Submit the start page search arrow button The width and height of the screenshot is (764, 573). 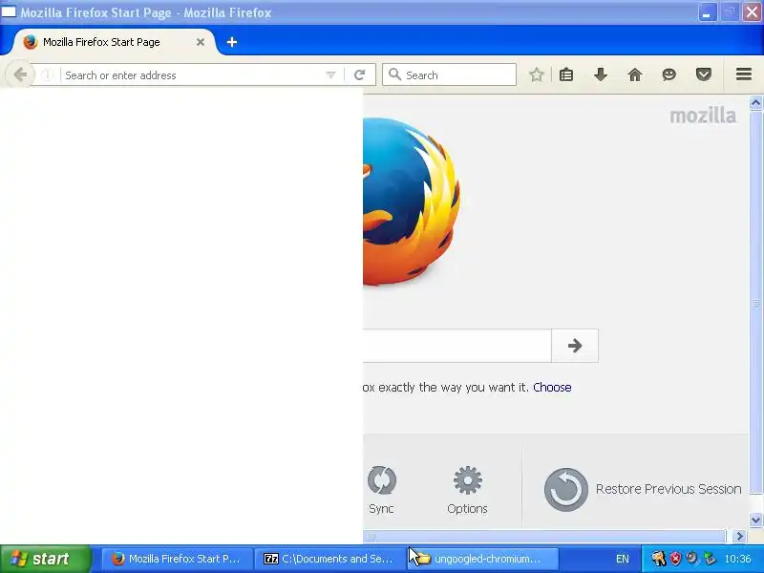pos(575,346)
